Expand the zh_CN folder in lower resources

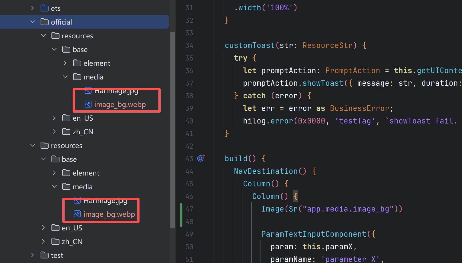(43, 242)
